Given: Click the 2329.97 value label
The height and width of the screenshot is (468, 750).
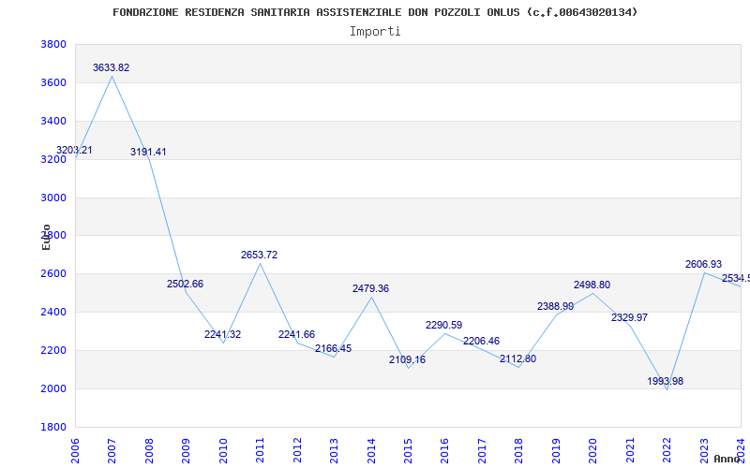Looking at the screenshot, I should point(629,317).
